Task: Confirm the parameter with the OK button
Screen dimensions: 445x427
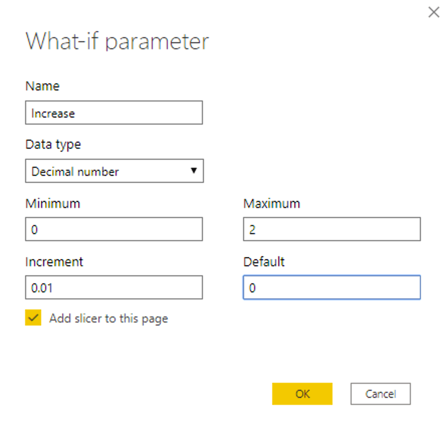Action: 302,394
